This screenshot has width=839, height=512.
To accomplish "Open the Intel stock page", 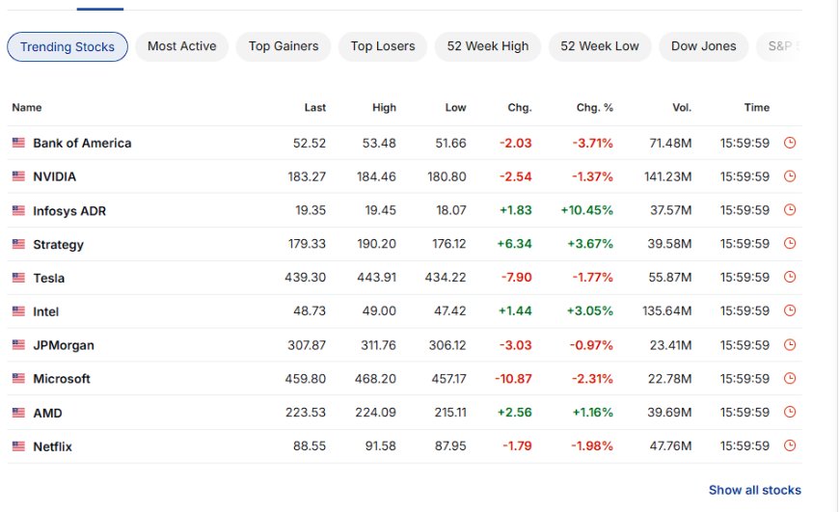I will pos(46,311).
